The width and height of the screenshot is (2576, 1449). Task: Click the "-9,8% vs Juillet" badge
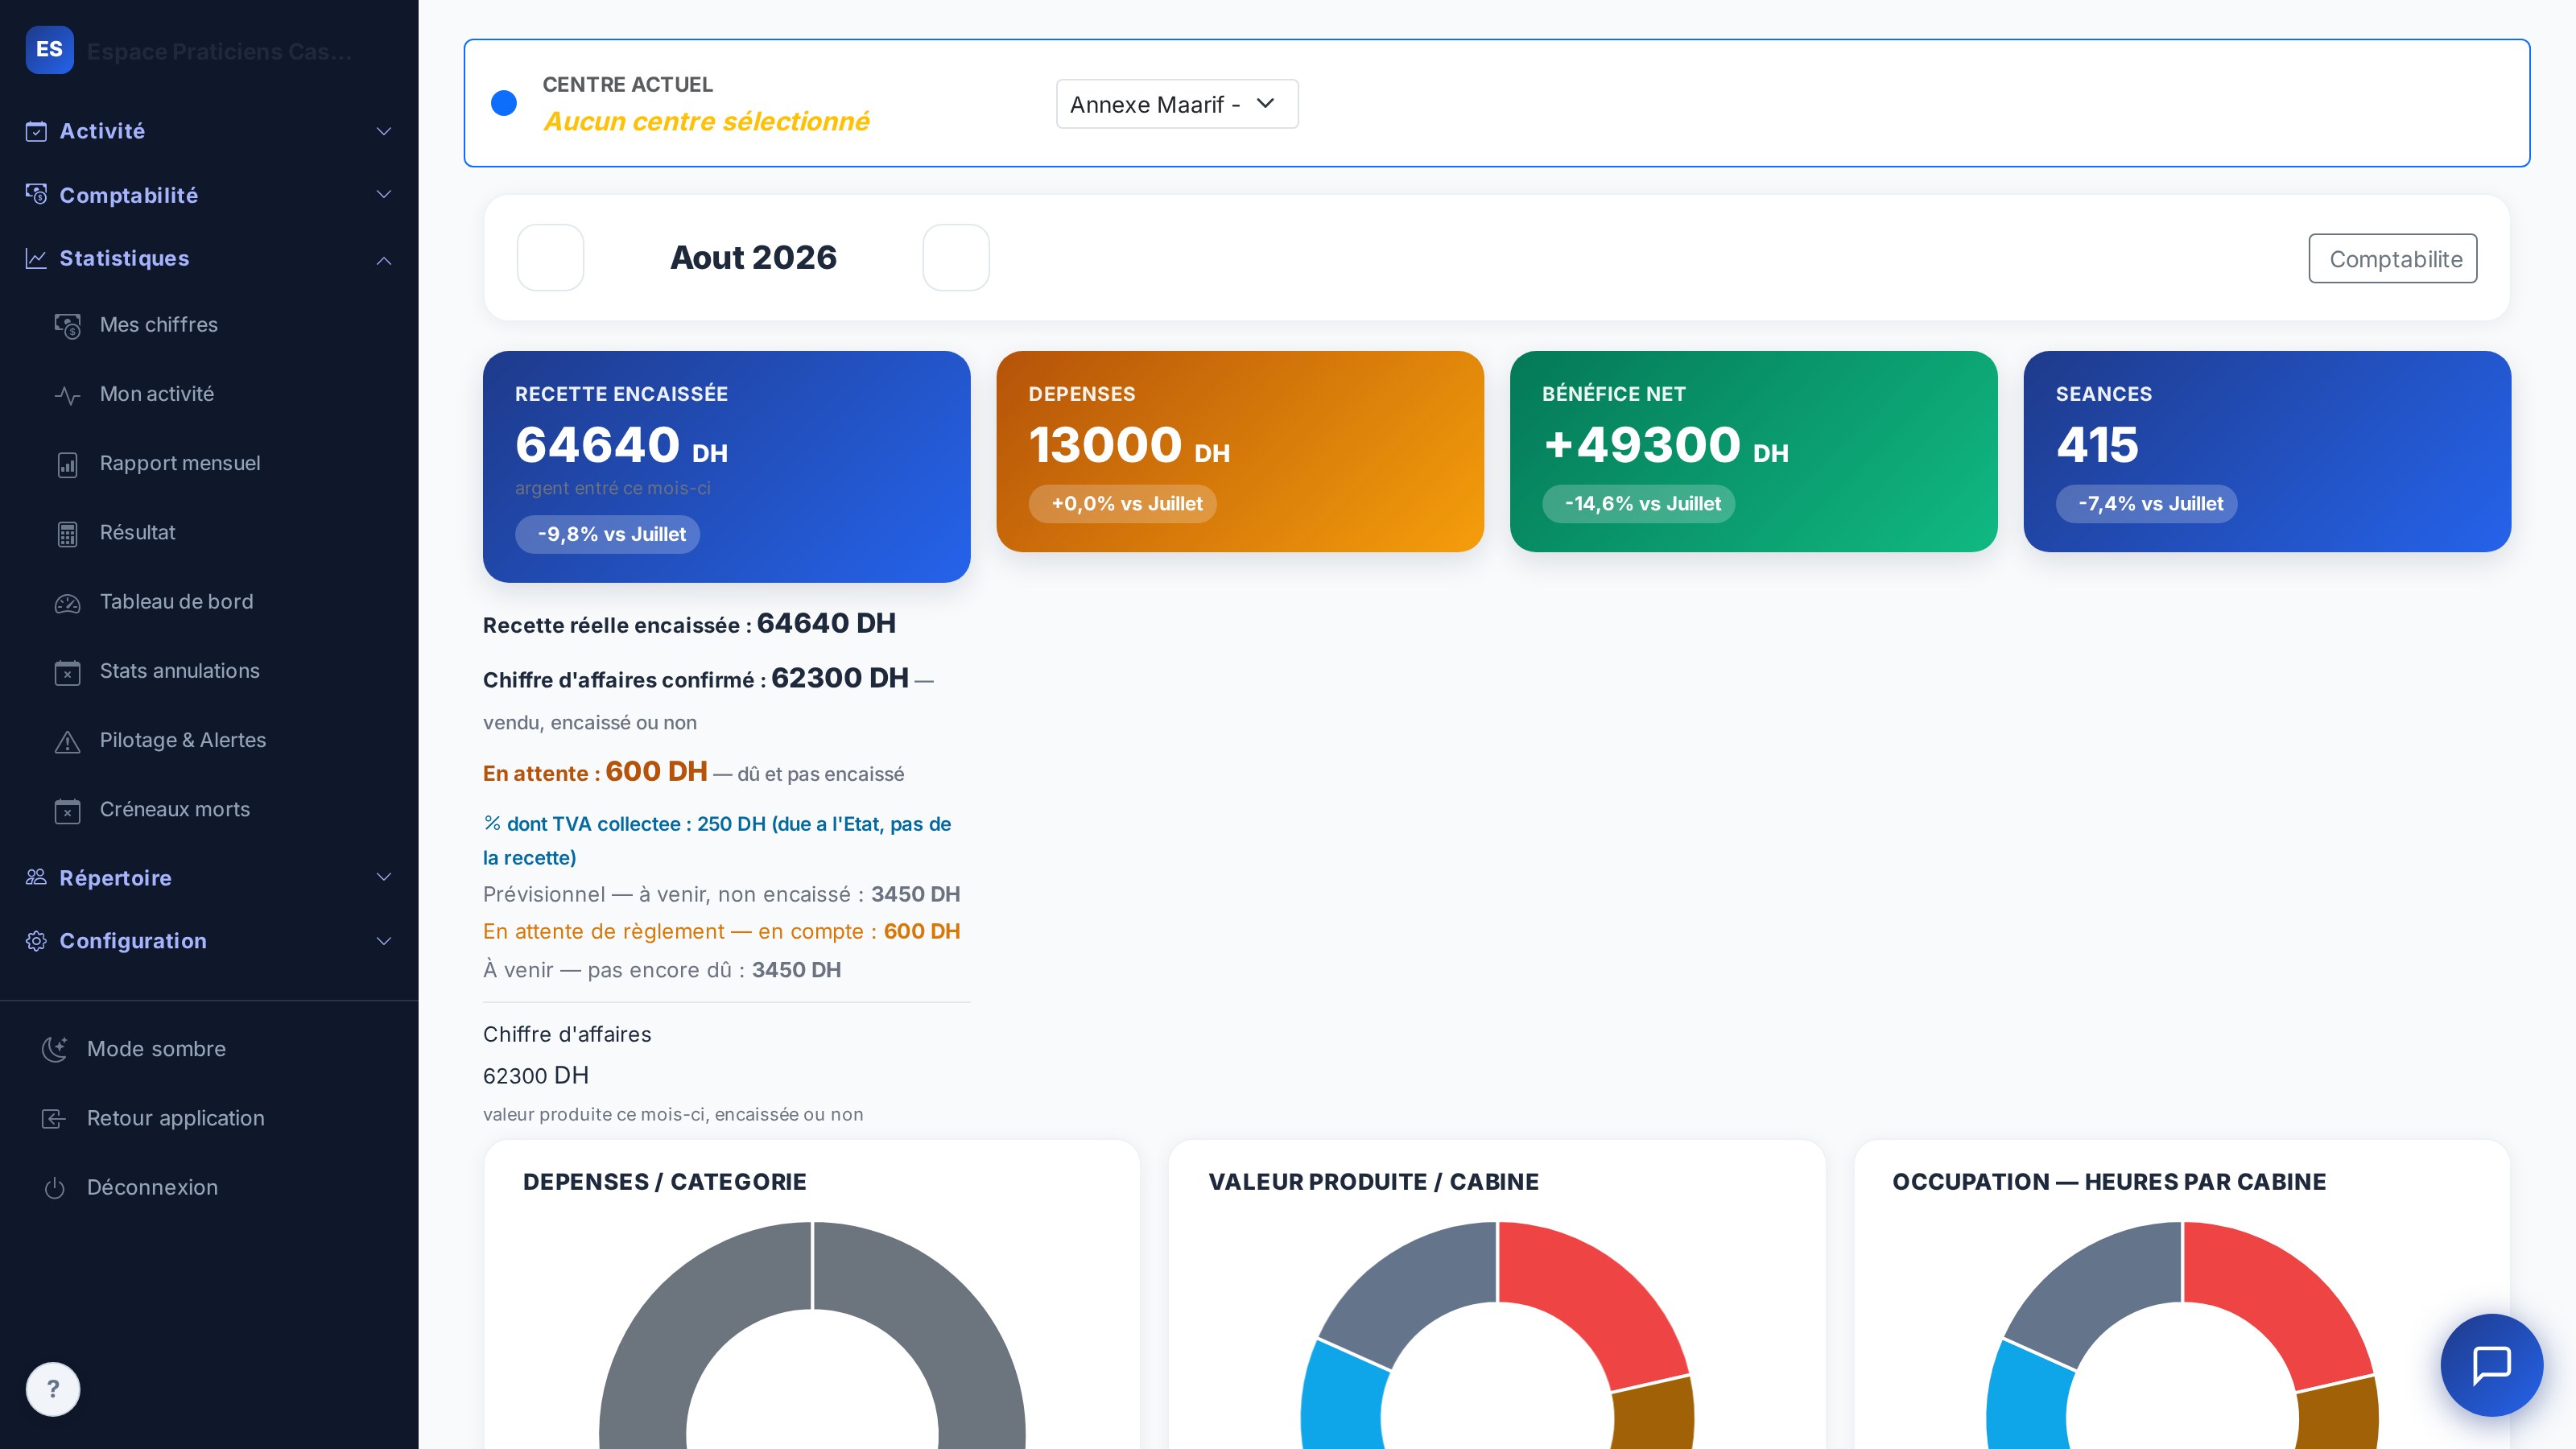[608, 534]
